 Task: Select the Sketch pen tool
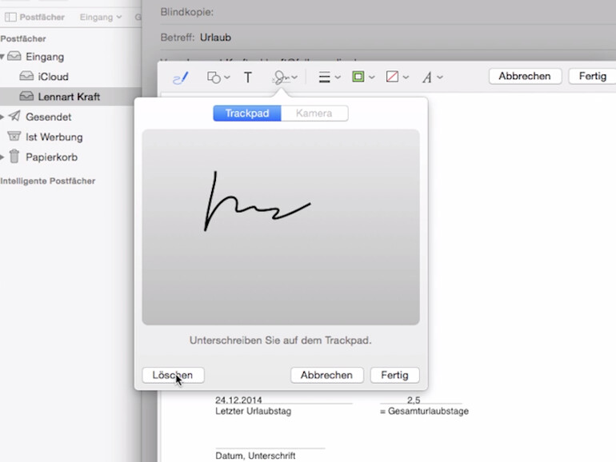coord(181,78)
